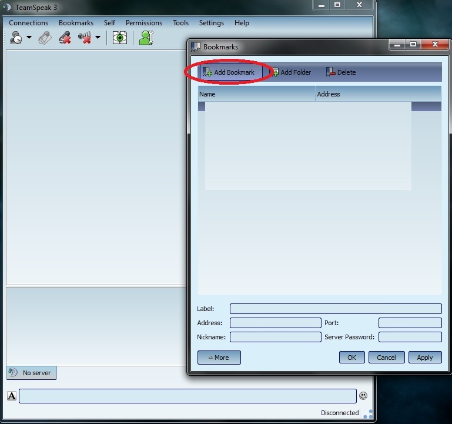452x424 pixels.
Task: Maximize the TeamSpeak 3 main window
Action: [x=337, y=5]
